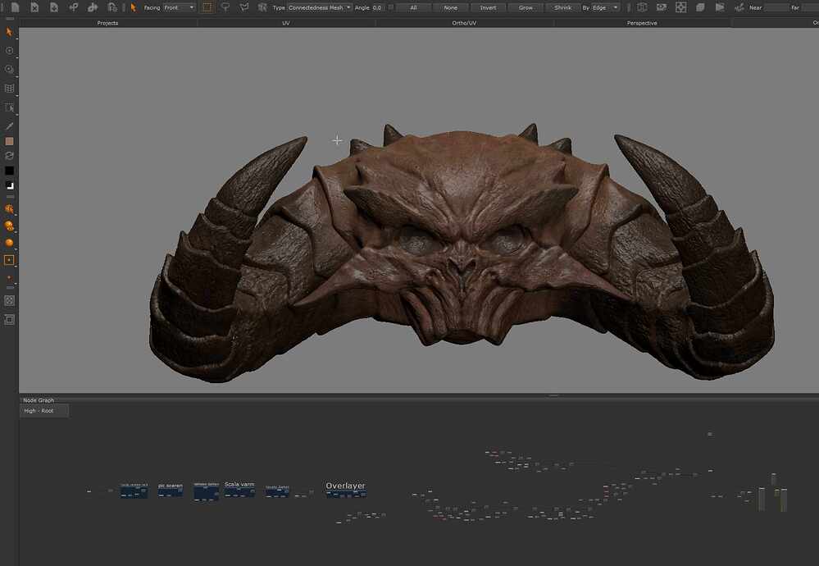Open the black background color swatch

click(9, 171)
